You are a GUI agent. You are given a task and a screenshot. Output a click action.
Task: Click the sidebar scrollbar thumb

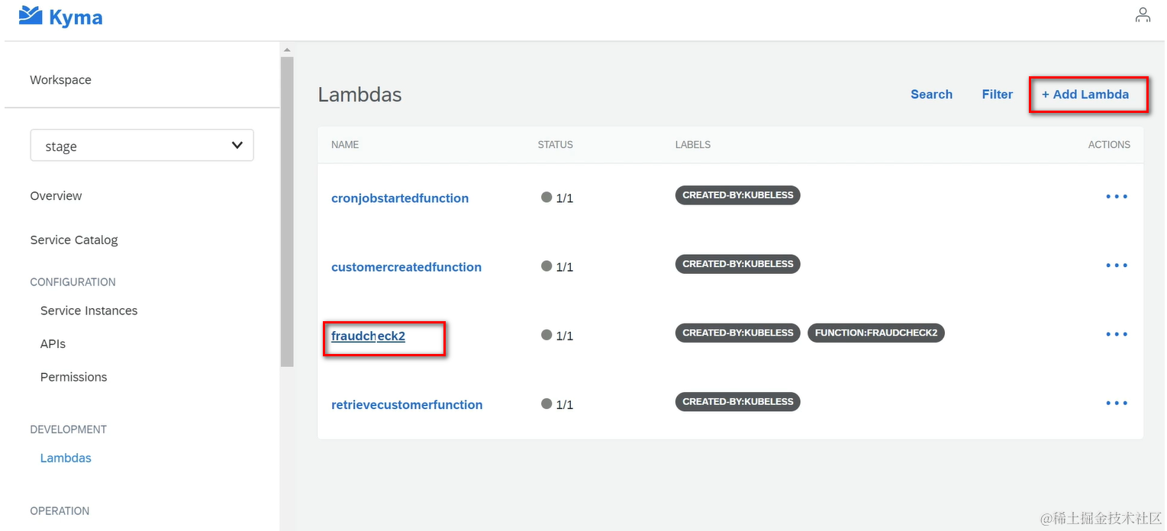click(x=287, y=212)
